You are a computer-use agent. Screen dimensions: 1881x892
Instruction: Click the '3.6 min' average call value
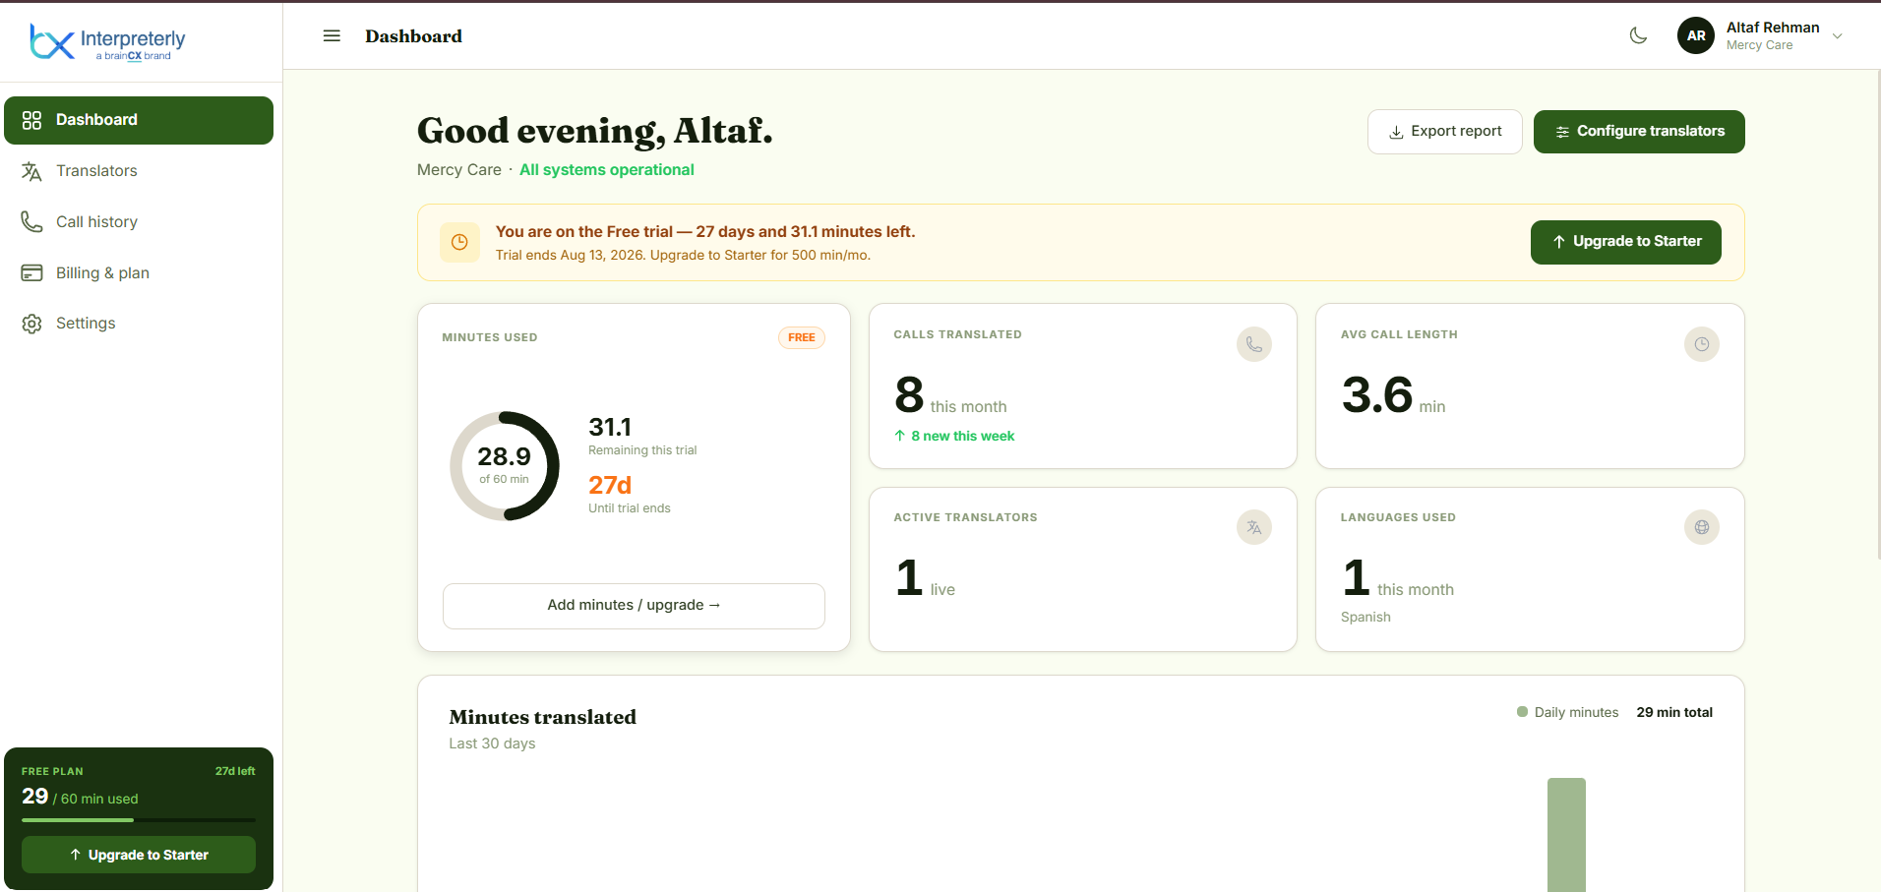(x=1393, y=395)
